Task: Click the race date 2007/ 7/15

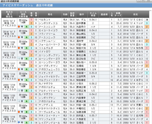Action: [x=9, y=106]
